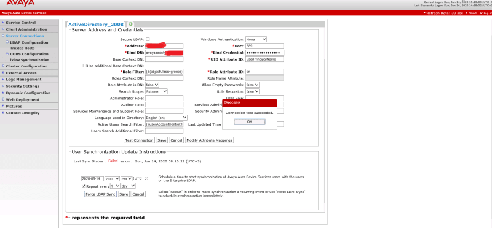Click the Bind Credential password field
Viewport: 492px width, 228px height.
(x=265, y=53)
